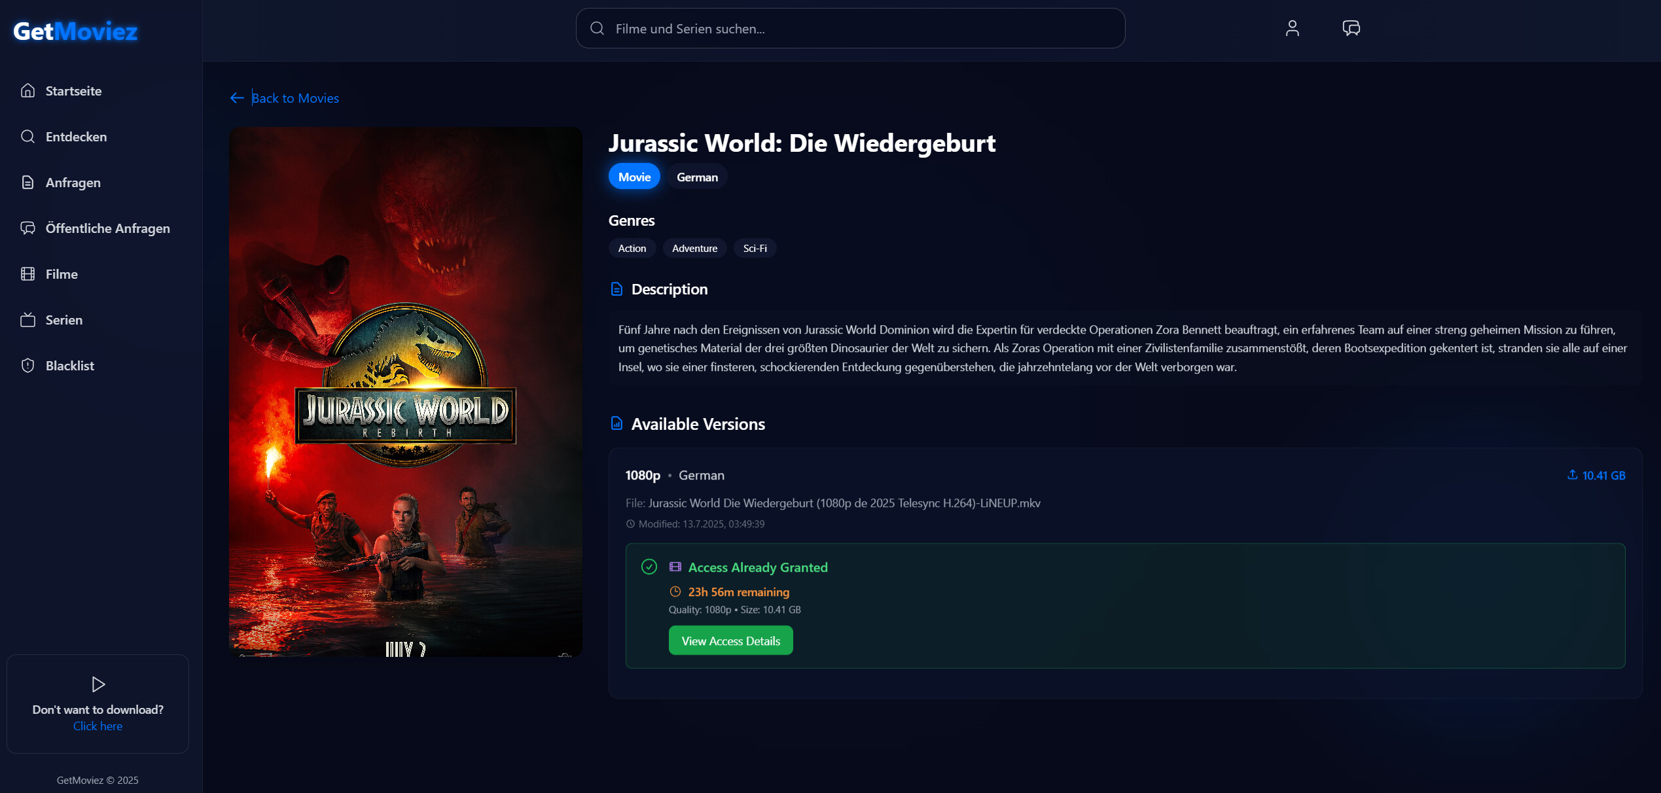Click the back arrow icon
Screen dimensions: 1661x793
pos(237,98)
